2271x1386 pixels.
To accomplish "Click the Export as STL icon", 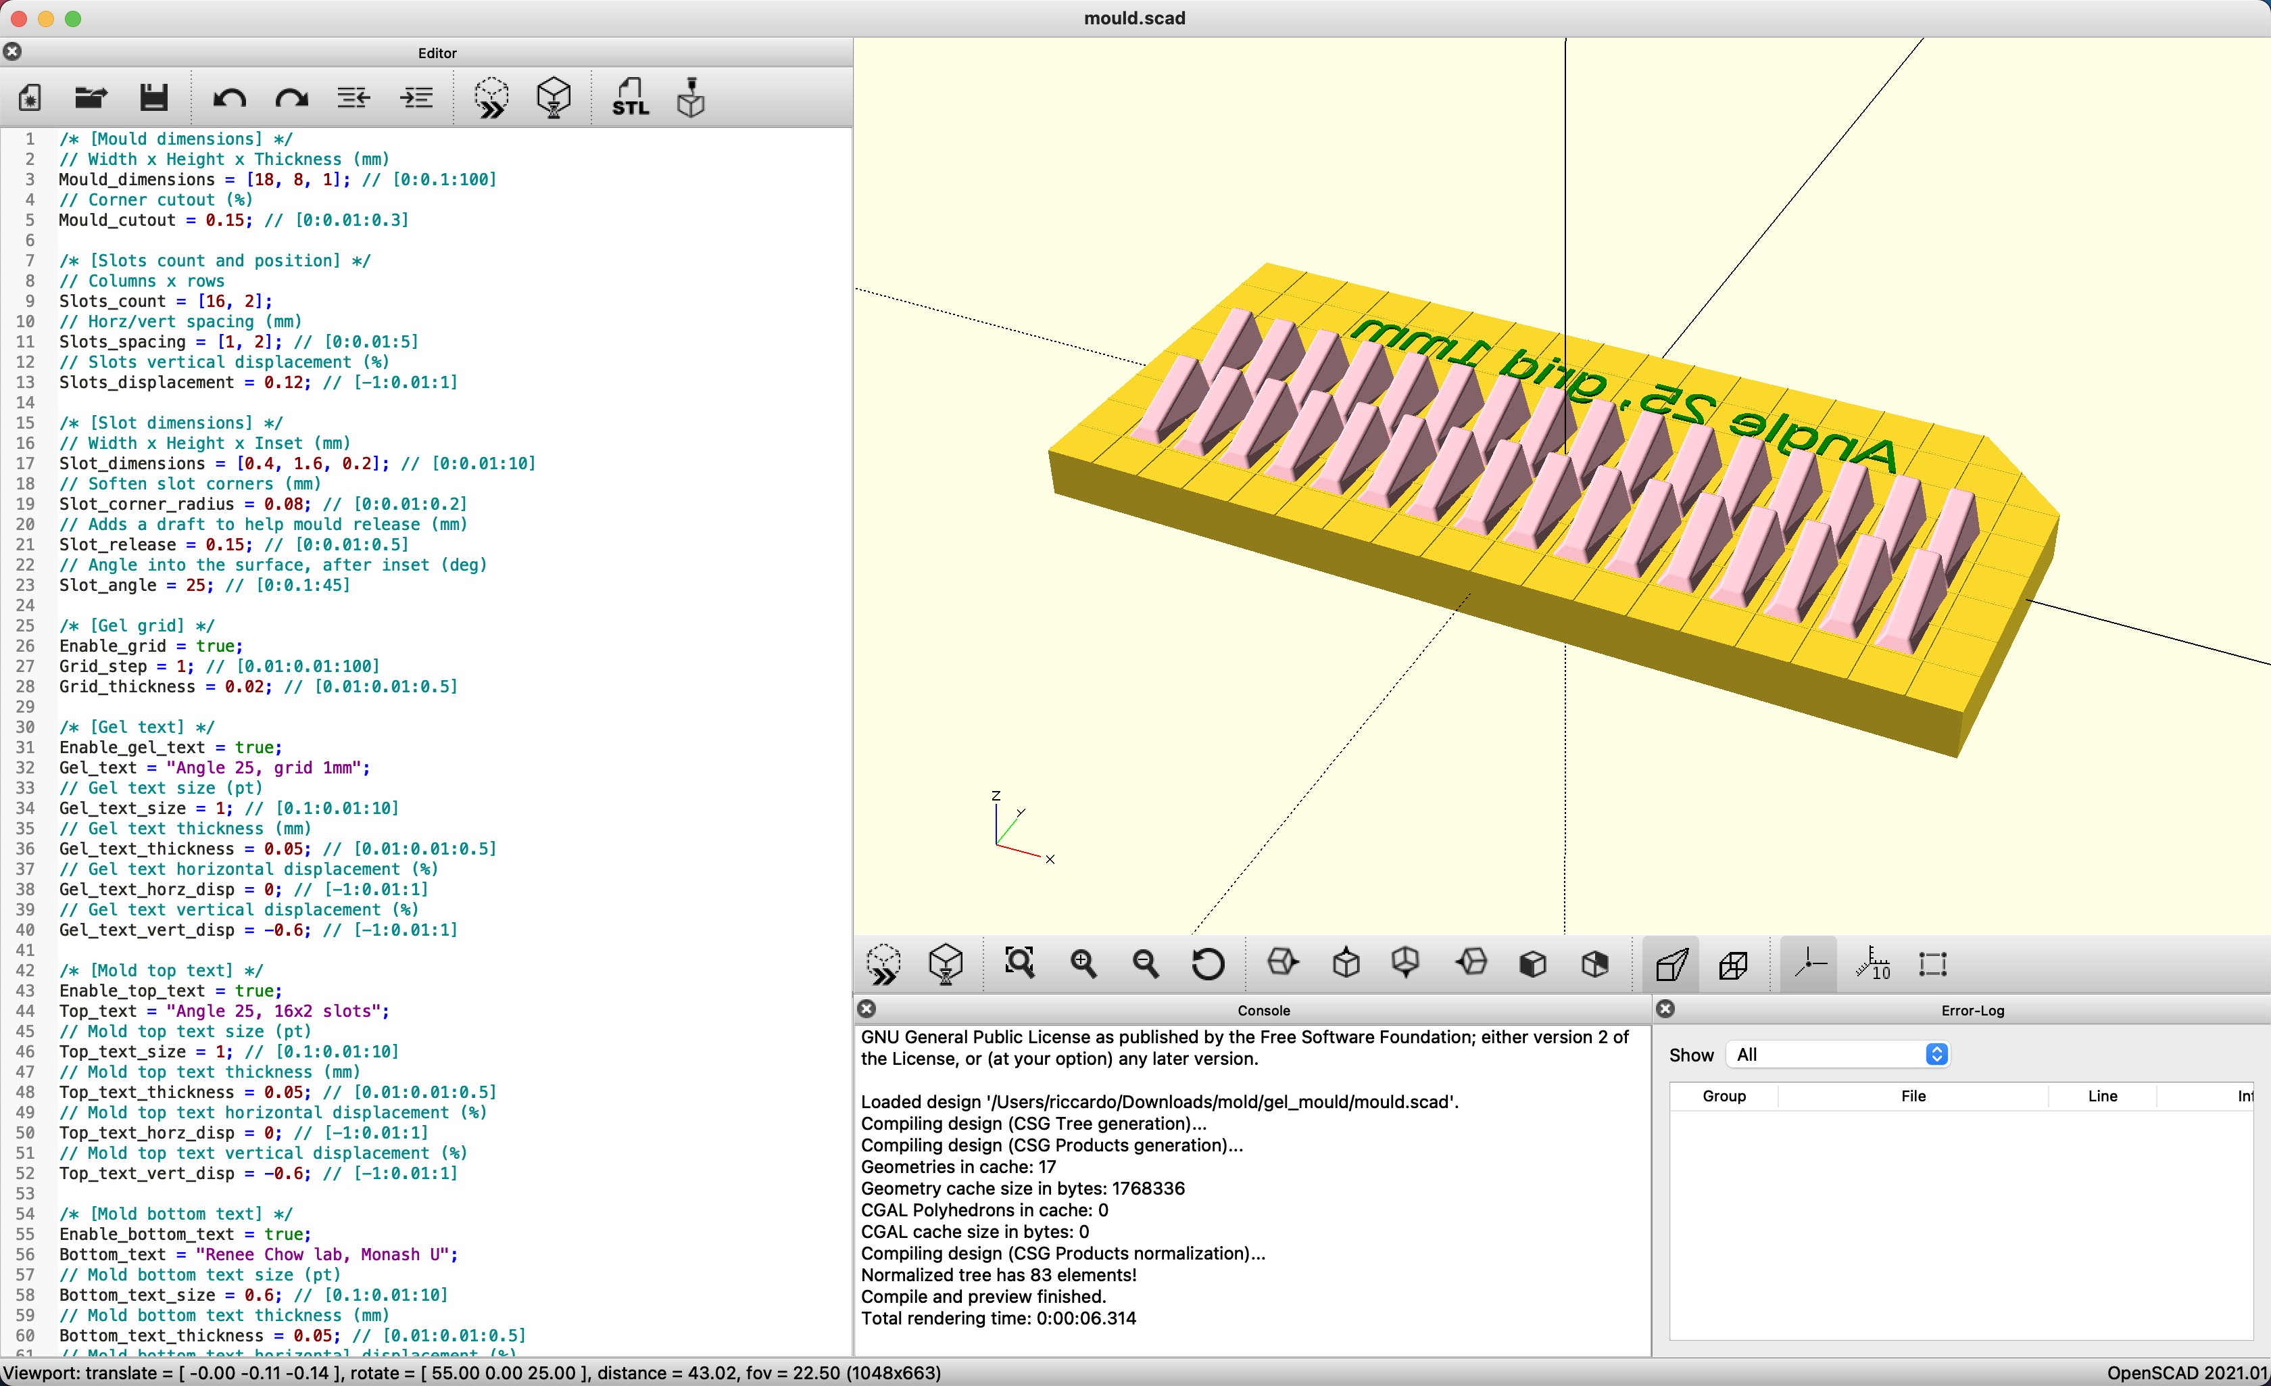I will 629,97.
